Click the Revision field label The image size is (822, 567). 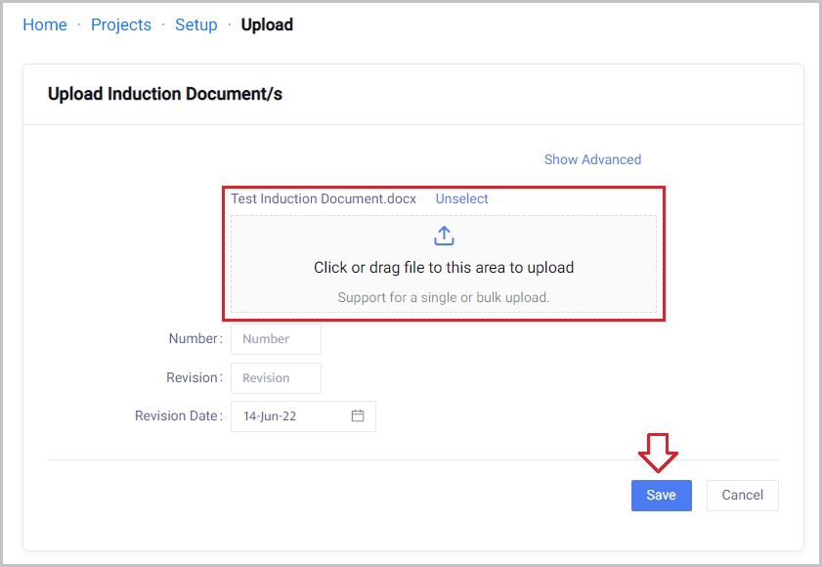[192, 377]
